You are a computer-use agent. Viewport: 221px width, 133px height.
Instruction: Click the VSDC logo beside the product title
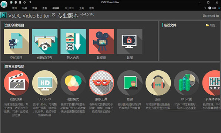click(x=4, y=15)
